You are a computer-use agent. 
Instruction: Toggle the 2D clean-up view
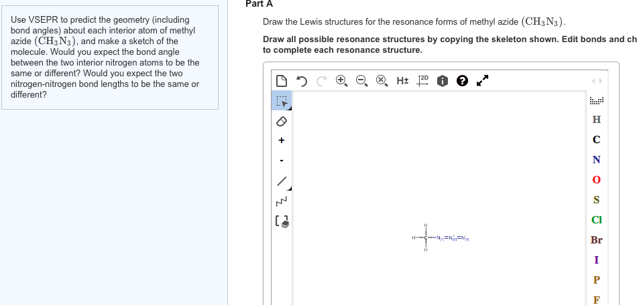[422, 80]
